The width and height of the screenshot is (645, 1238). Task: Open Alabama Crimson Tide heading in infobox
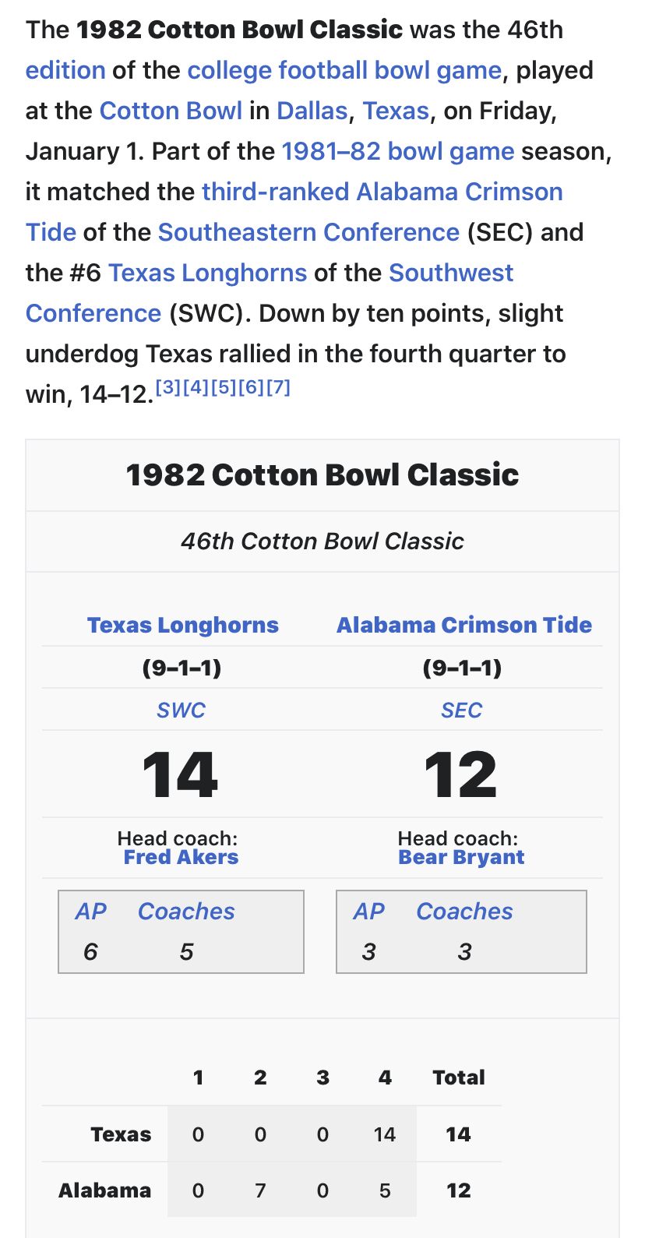463,626
